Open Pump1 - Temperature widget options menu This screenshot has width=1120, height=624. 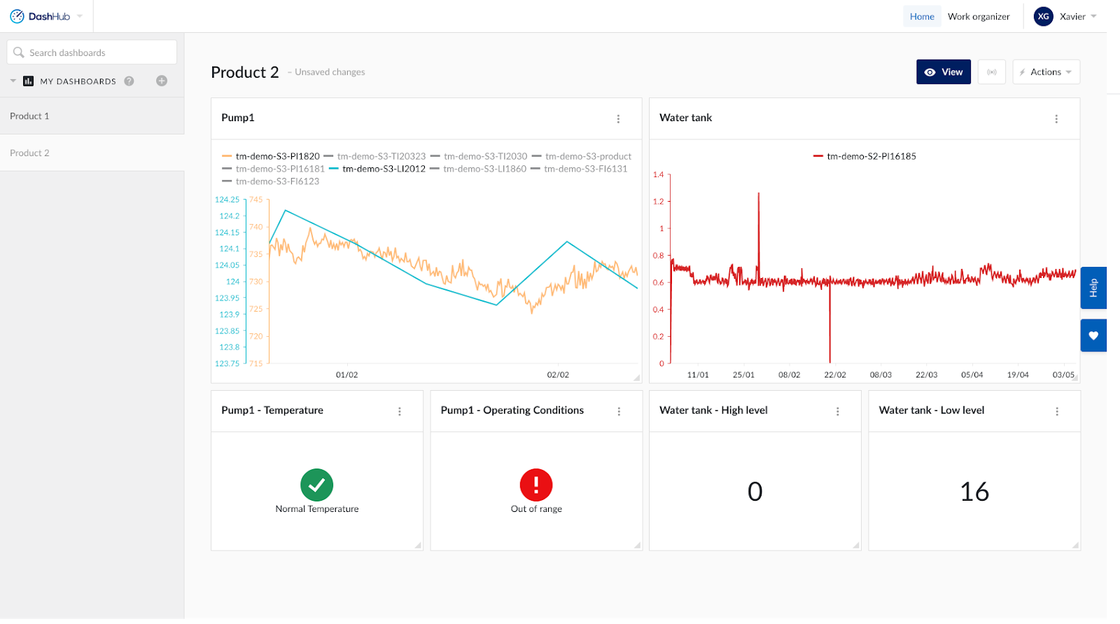click(400, 412)
